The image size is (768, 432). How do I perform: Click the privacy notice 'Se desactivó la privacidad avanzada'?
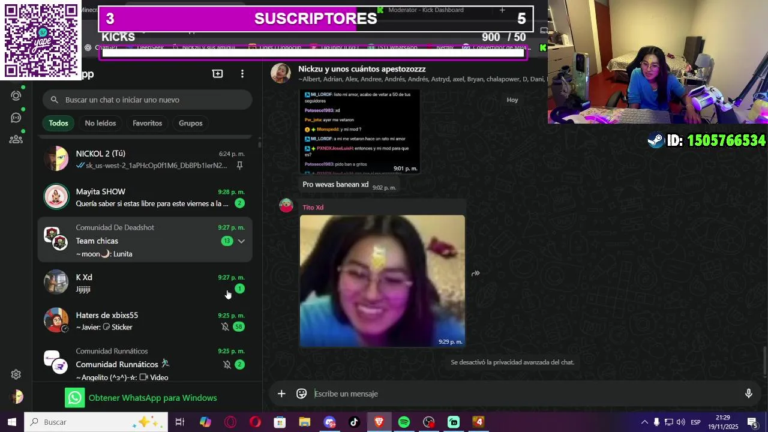pyautogui.click(x=512, y=362)
